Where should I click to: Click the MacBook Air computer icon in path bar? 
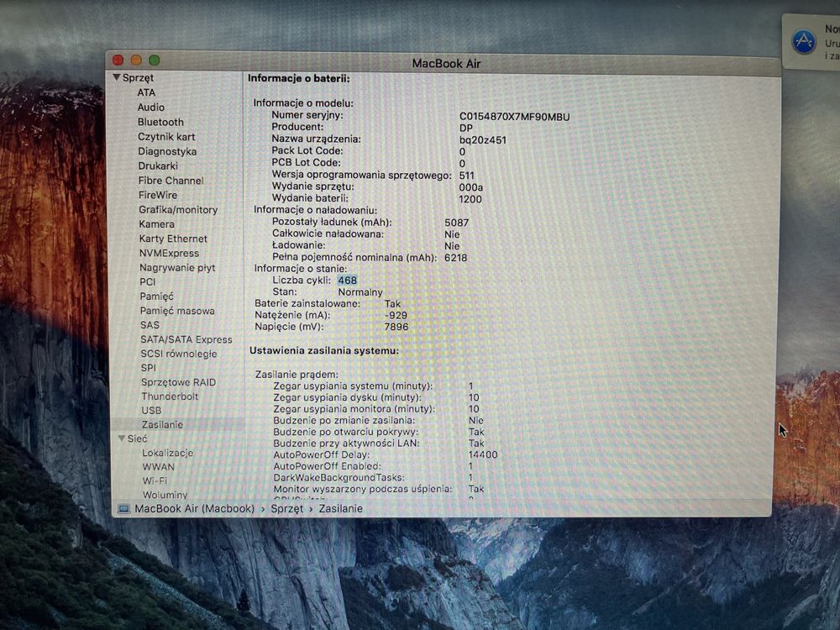pyautogui.click(x=123, y=508)
